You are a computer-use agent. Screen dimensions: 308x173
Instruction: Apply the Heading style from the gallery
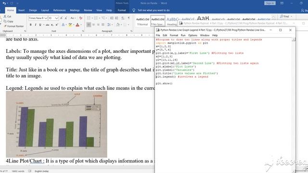pyautogui.click(x=173, y=21)
